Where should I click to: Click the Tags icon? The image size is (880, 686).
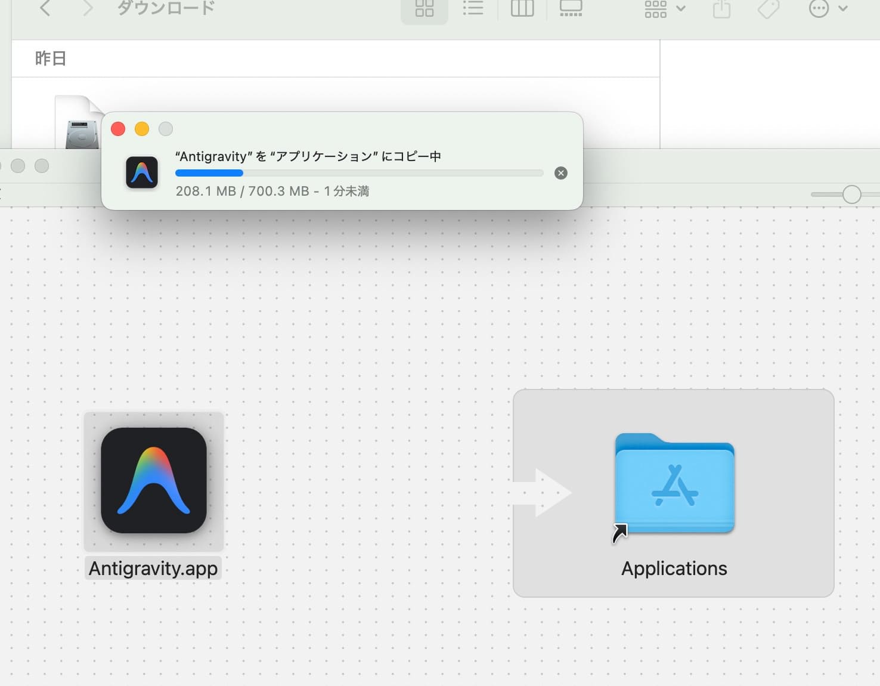tap(767, 8)
